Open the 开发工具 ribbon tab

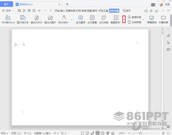click(x=103, y=11)
